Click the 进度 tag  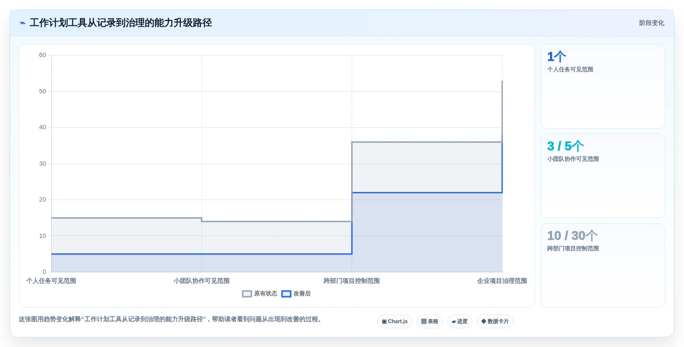pos(460,322)
